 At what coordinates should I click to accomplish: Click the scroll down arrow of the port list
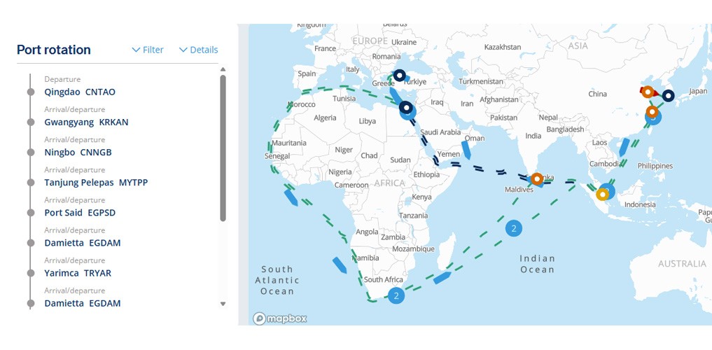223,304
